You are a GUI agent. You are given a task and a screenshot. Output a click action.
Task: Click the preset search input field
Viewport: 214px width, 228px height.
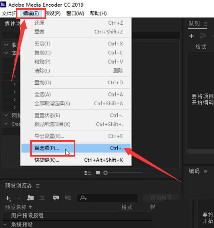(x=108, y=198)
